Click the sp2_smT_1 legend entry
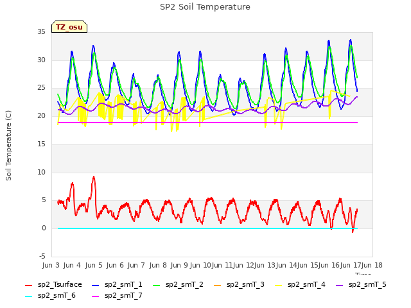The width and height of the screenshot is (411, 308). point(117,284)
